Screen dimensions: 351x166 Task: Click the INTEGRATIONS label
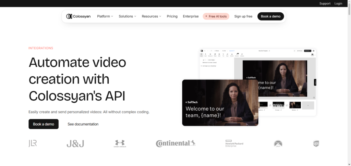[x=41, y=48]
